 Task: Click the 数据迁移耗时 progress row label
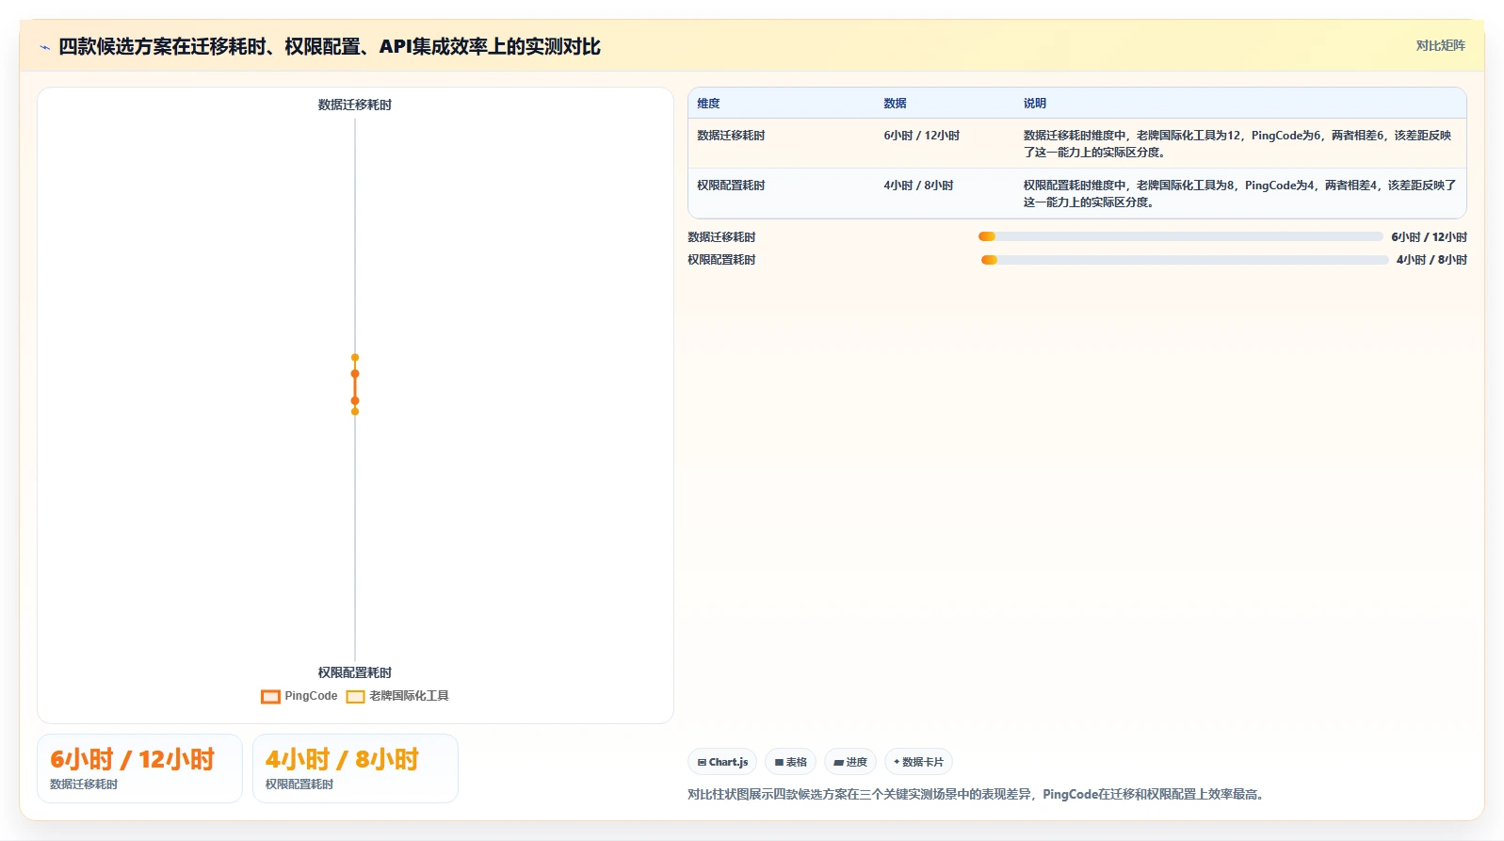tap(721, 237)
